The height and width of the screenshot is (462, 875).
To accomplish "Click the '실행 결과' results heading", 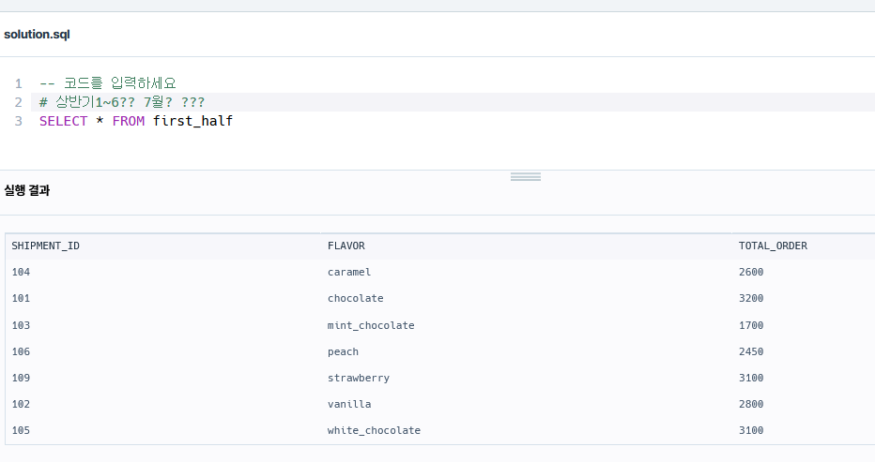I will (27, 190).
